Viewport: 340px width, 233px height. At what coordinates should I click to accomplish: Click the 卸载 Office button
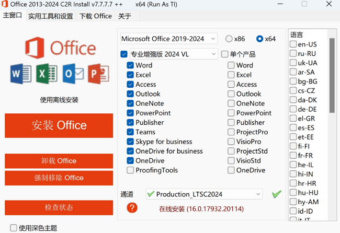[x=59, y=161]
